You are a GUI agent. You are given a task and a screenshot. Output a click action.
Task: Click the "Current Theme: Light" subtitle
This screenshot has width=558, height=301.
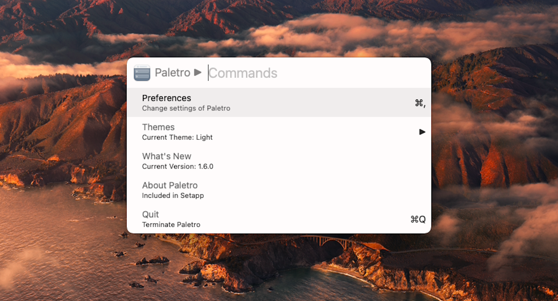[177, 137]
